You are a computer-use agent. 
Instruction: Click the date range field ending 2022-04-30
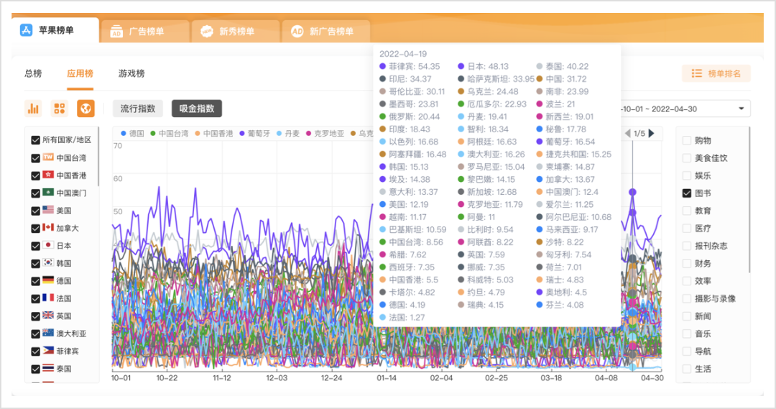[x=685, y=109]
